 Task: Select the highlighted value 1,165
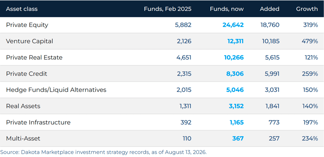(237, 122)
